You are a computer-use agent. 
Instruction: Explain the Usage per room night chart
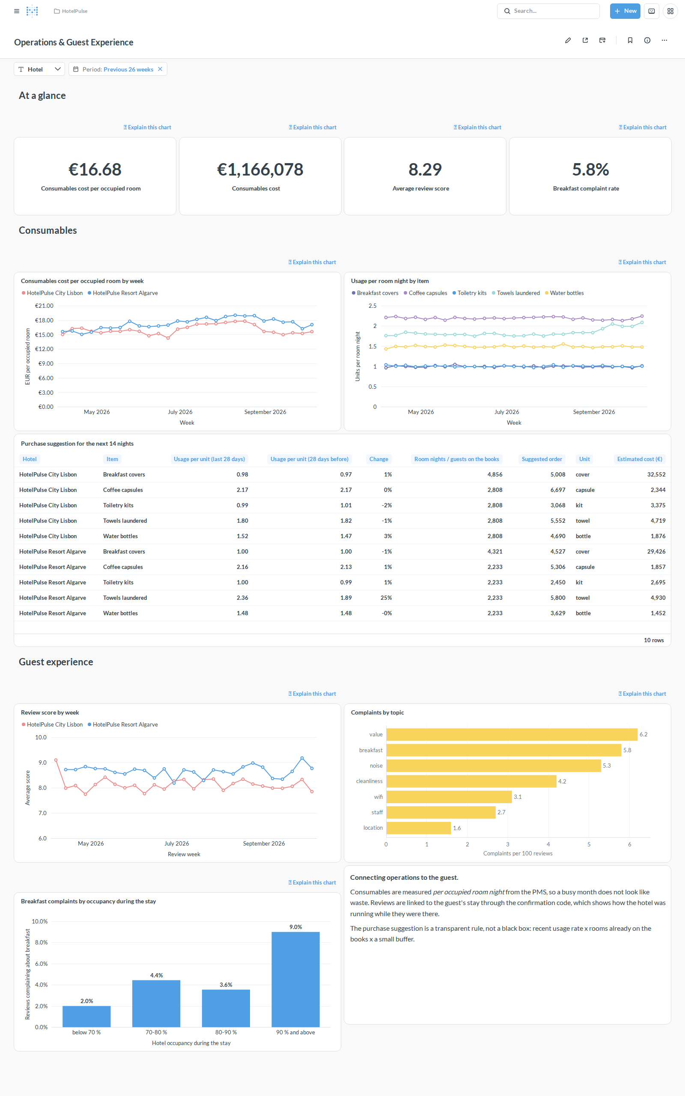642,262
